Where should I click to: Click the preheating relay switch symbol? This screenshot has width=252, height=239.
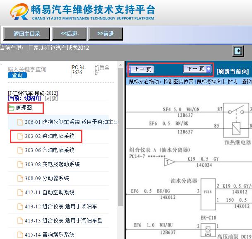pyautogui.click(x=236, y=120)
